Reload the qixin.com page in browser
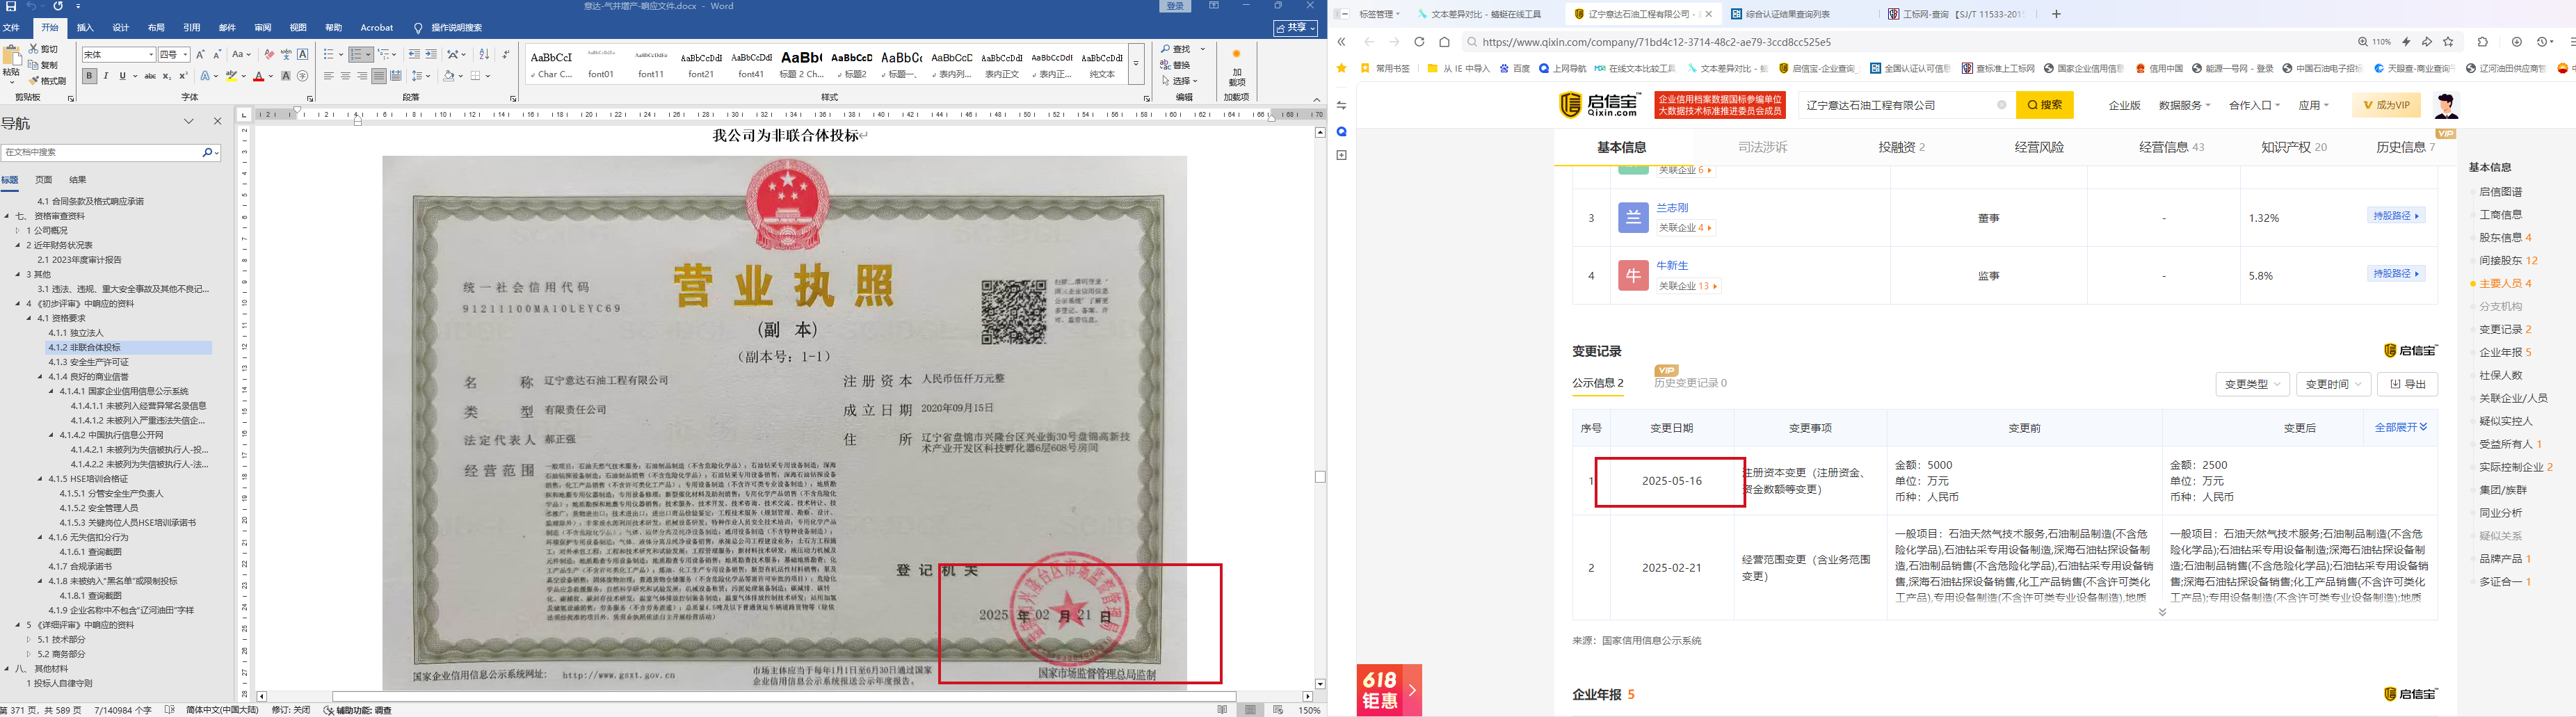Screen dimensions: 2576x717 [1419, 42]
